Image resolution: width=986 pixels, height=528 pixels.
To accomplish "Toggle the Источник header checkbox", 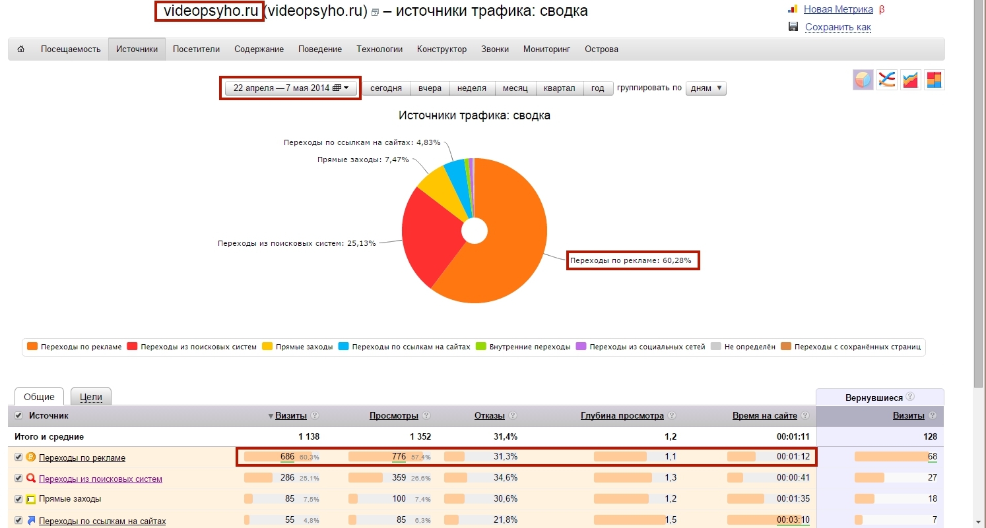I will [18, 416].
